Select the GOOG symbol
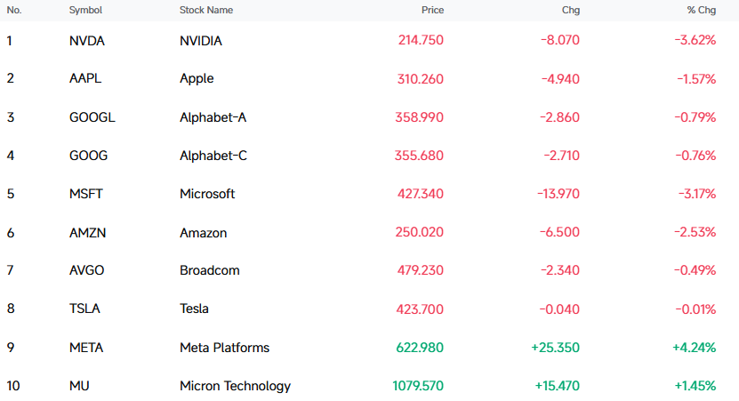Viewport: 739px width, 401px height. coord(88,156)
